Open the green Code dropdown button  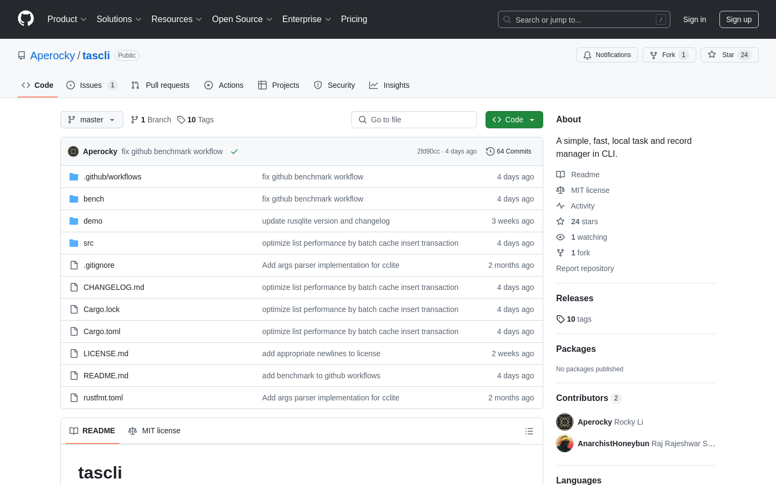pyautogui.click(x=514, y=120)
